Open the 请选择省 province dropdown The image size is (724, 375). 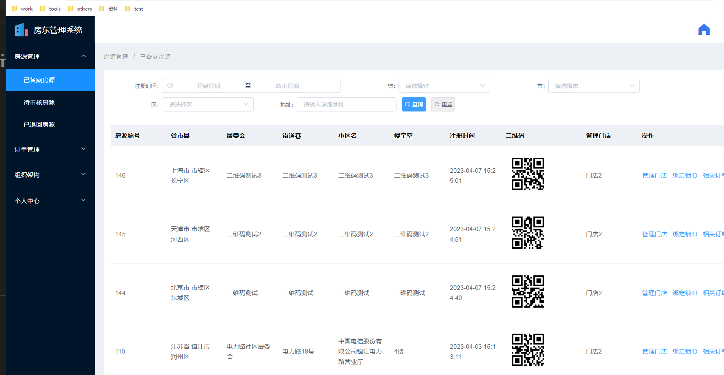[444, 86]
